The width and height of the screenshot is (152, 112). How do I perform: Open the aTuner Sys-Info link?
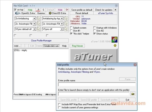pyautogui.click(x=105, y=13)
